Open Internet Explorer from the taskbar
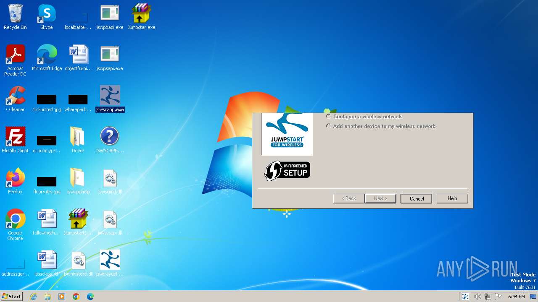The width and height of the screenshot is (538, 302). pos(33,297)
